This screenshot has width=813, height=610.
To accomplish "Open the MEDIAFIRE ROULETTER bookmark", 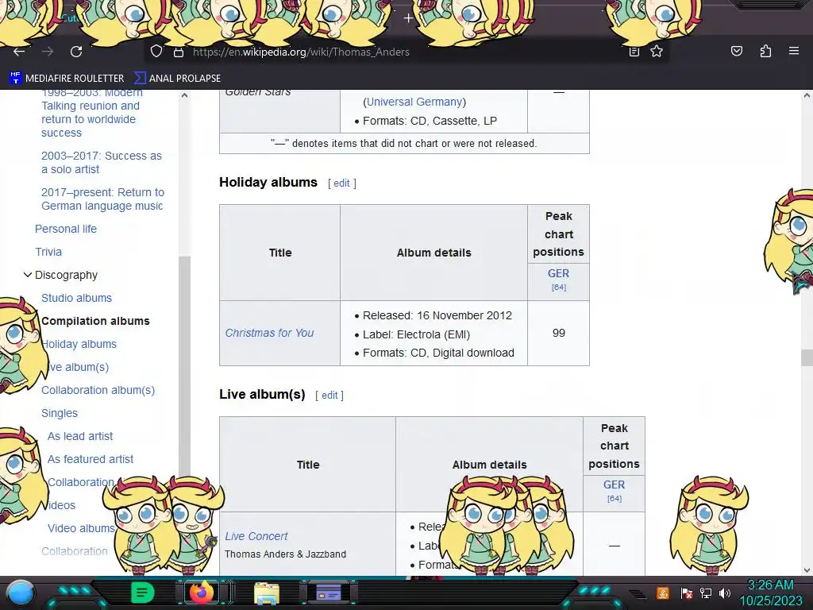I will pyautogui.click(x=67, y=78).
